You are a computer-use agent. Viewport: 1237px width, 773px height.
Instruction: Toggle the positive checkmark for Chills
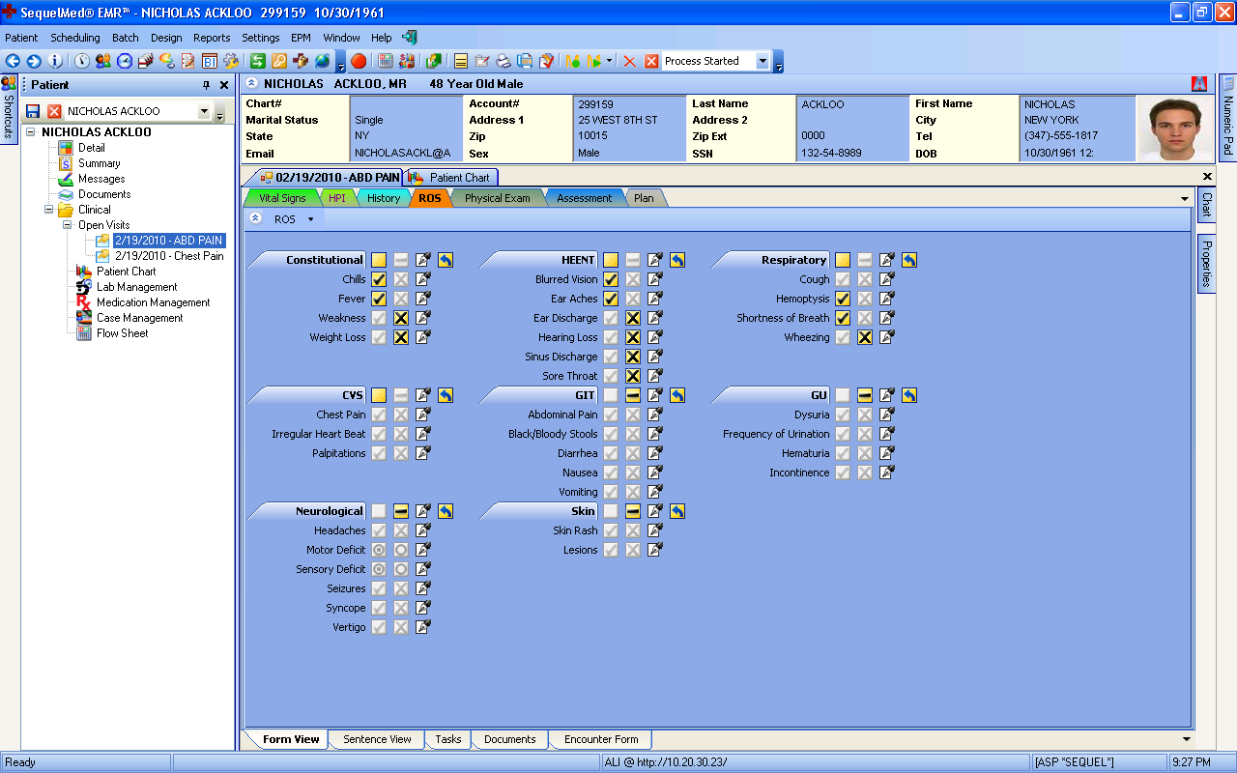tap(379, 279)
